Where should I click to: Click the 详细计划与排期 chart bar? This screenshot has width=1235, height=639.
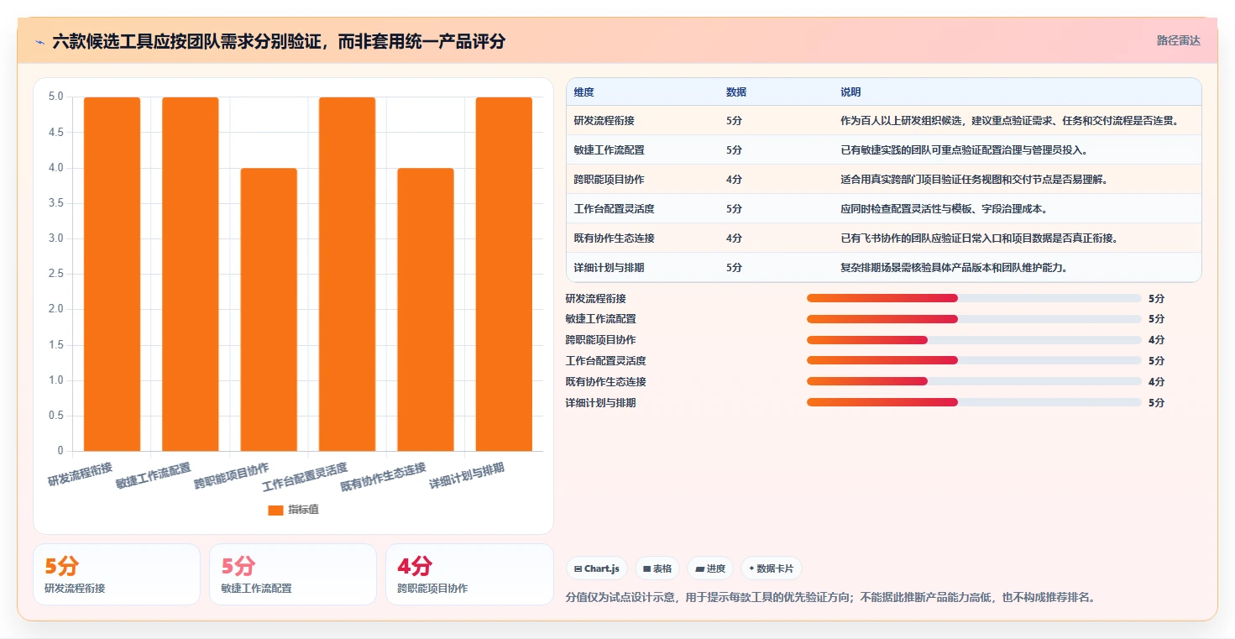point(504,274)
